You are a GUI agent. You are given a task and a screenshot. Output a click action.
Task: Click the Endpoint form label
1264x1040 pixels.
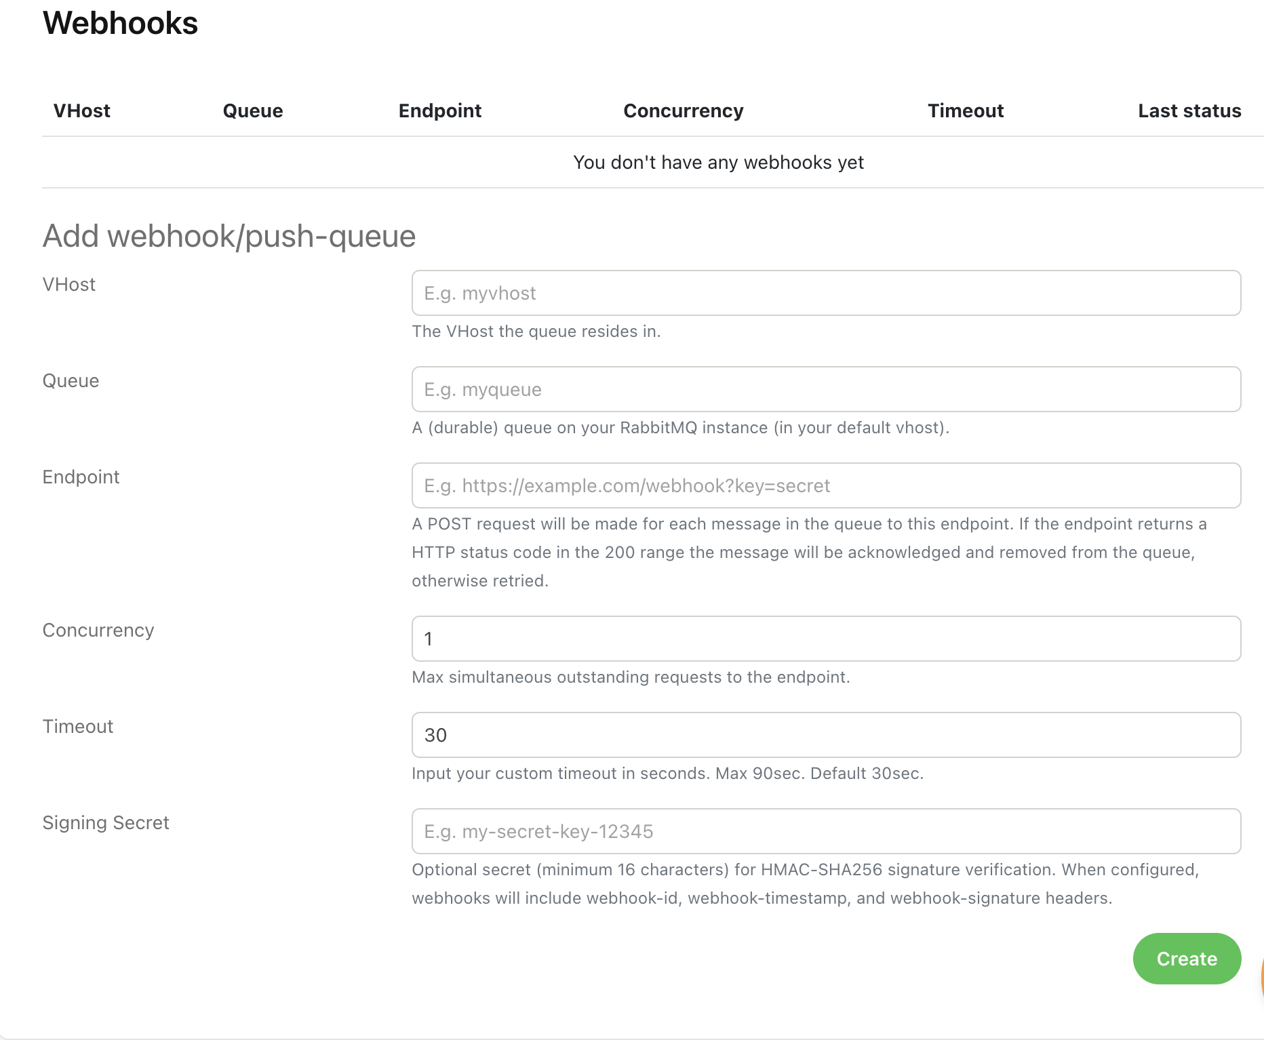point(81,477)
